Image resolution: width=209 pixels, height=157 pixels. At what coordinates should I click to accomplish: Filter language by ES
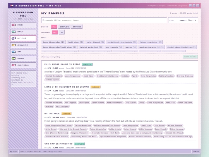[62, 32]
